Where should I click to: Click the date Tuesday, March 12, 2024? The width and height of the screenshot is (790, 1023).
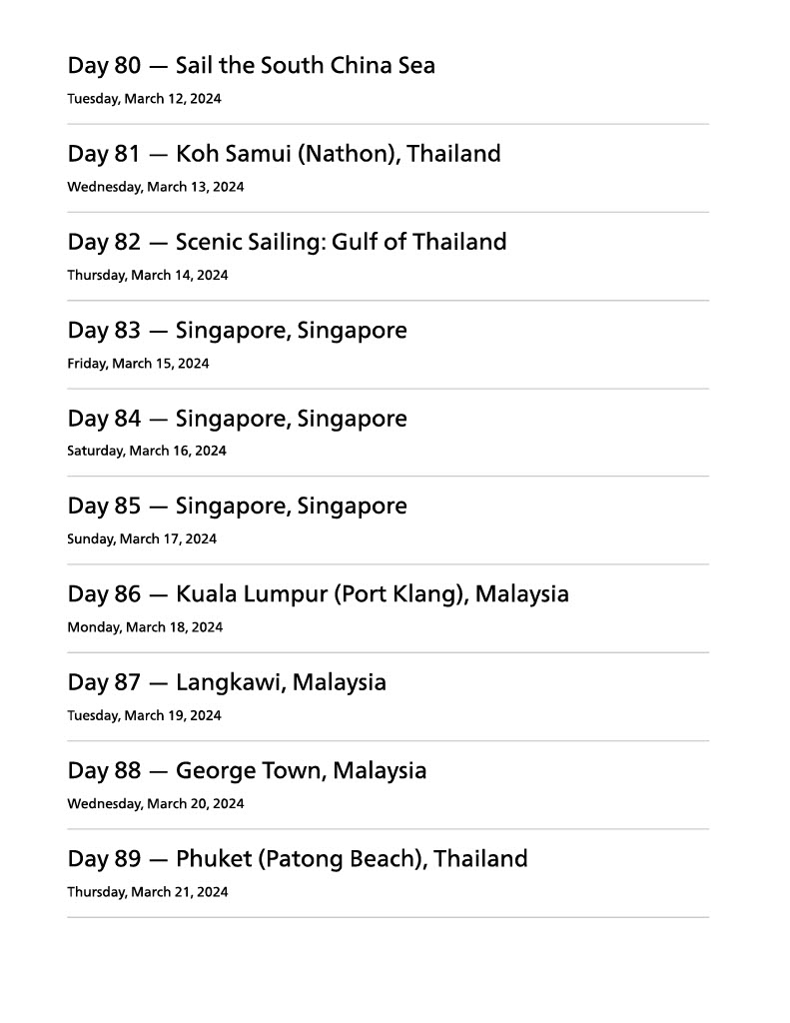click(144, 99)
